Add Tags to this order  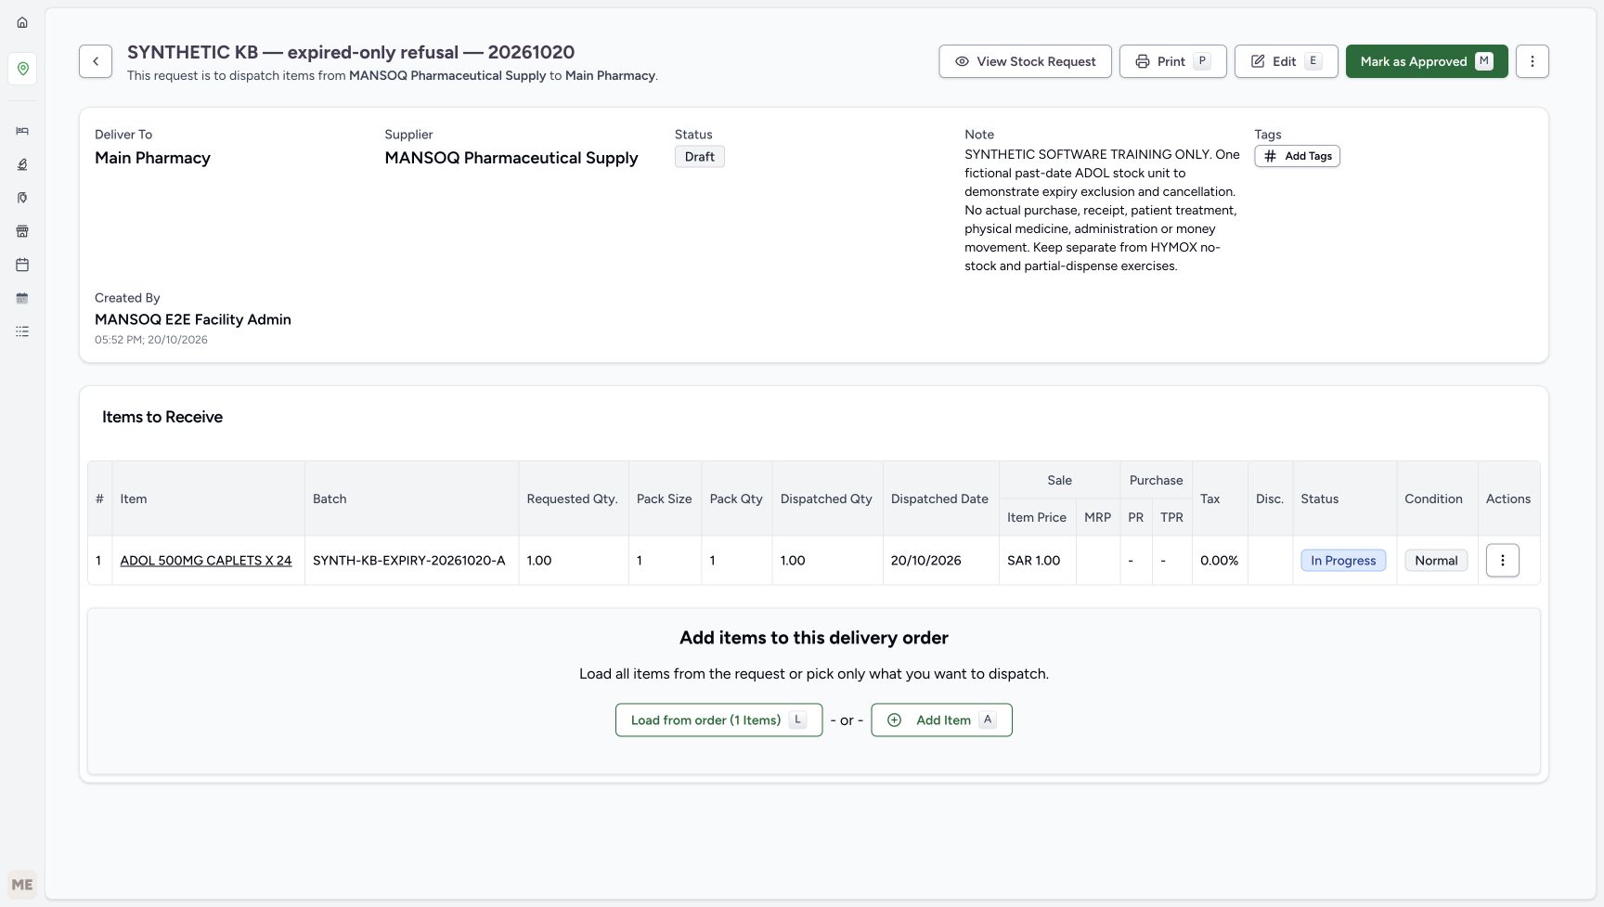coord(1297,156)
